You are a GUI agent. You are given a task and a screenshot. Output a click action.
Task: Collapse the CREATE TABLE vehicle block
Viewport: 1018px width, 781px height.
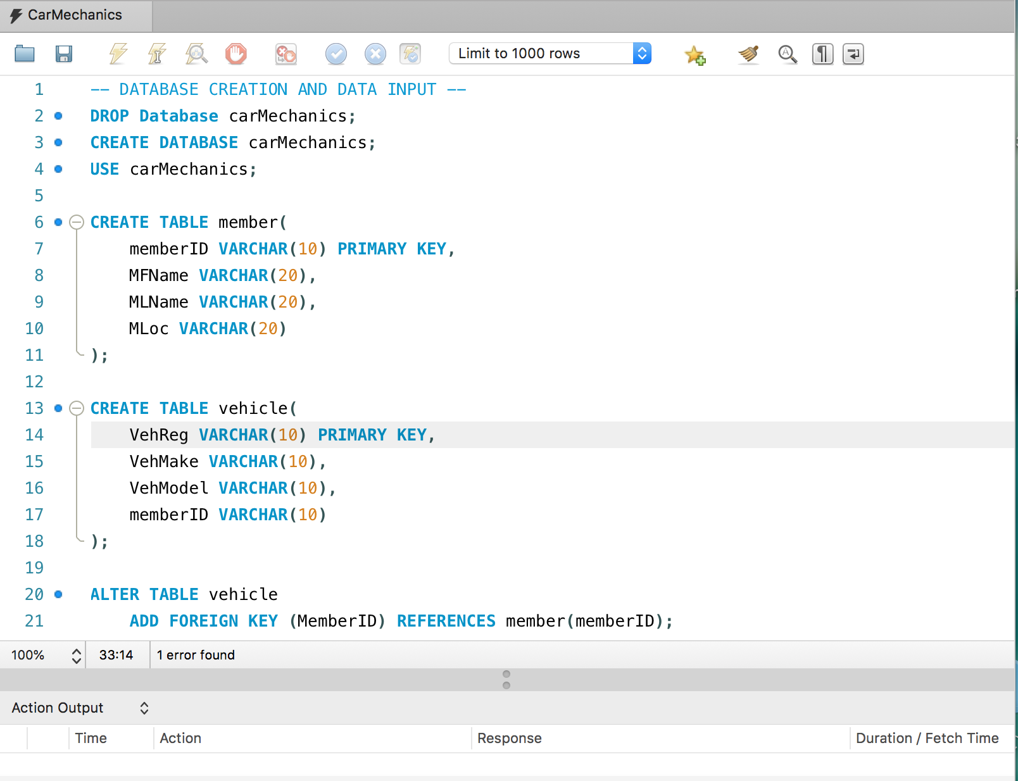tap(77, 408)
